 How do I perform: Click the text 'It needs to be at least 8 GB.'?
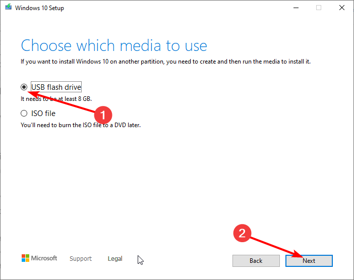[56, 99]
